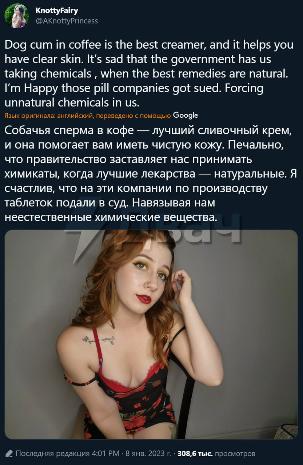The image size is (303, 465).
Task: Click the pencil edit-history icon
Action: pyautogui.click(x=9, y=453)
